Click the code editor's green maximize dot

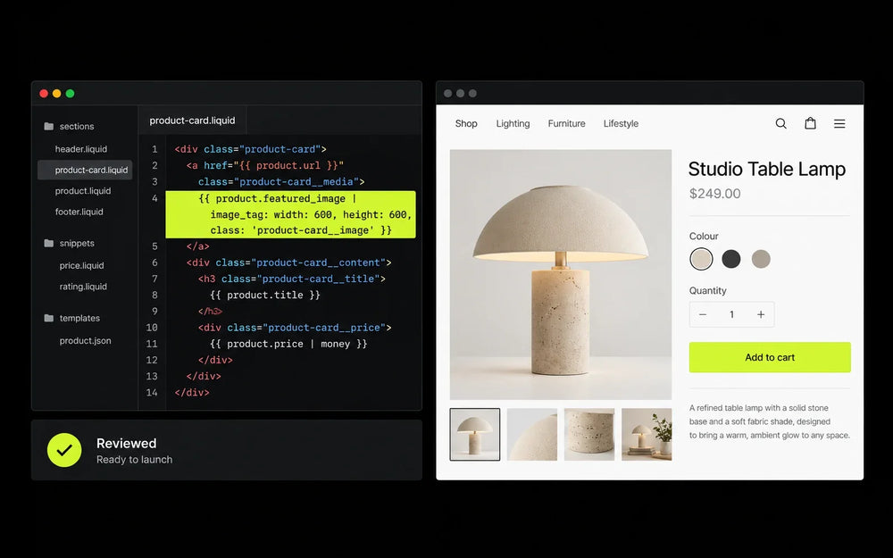[x=70, y=94]
